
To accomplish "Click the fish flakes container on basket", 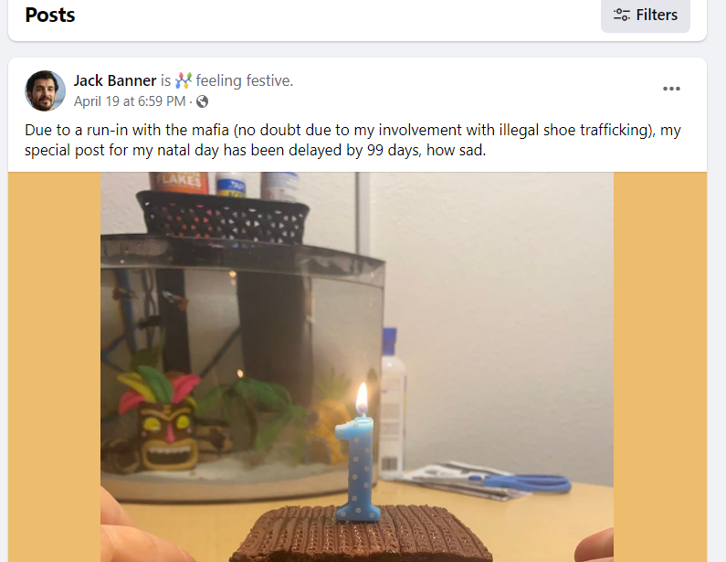I will click(179, 182).
